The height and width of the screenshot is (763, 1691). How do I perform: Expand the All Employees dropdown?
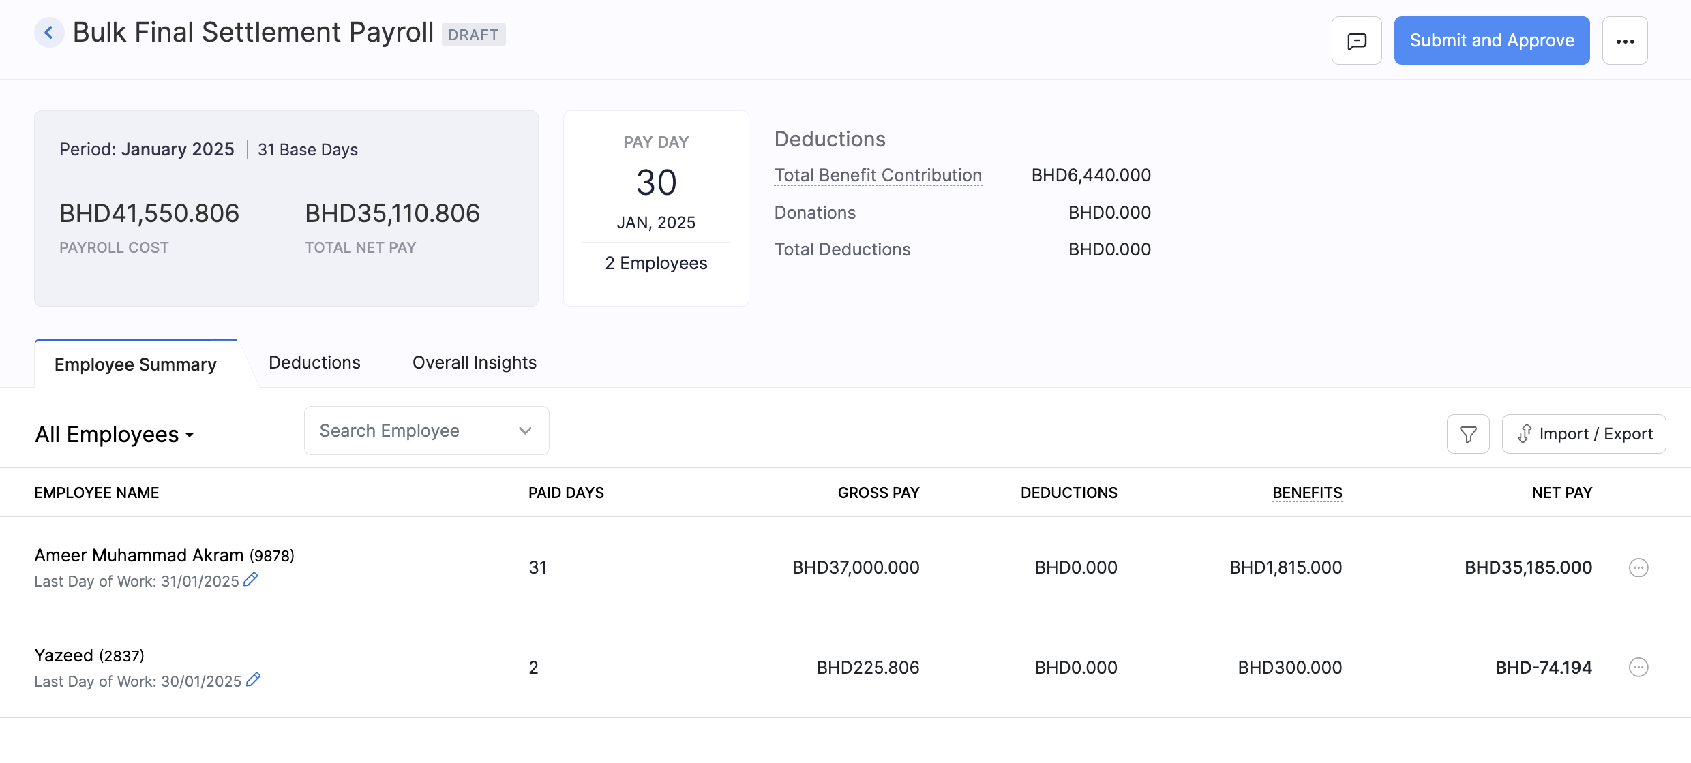point(115,435)
